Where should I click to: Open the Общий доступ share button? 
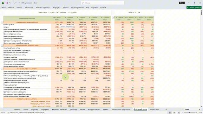[x=194, y=8]
